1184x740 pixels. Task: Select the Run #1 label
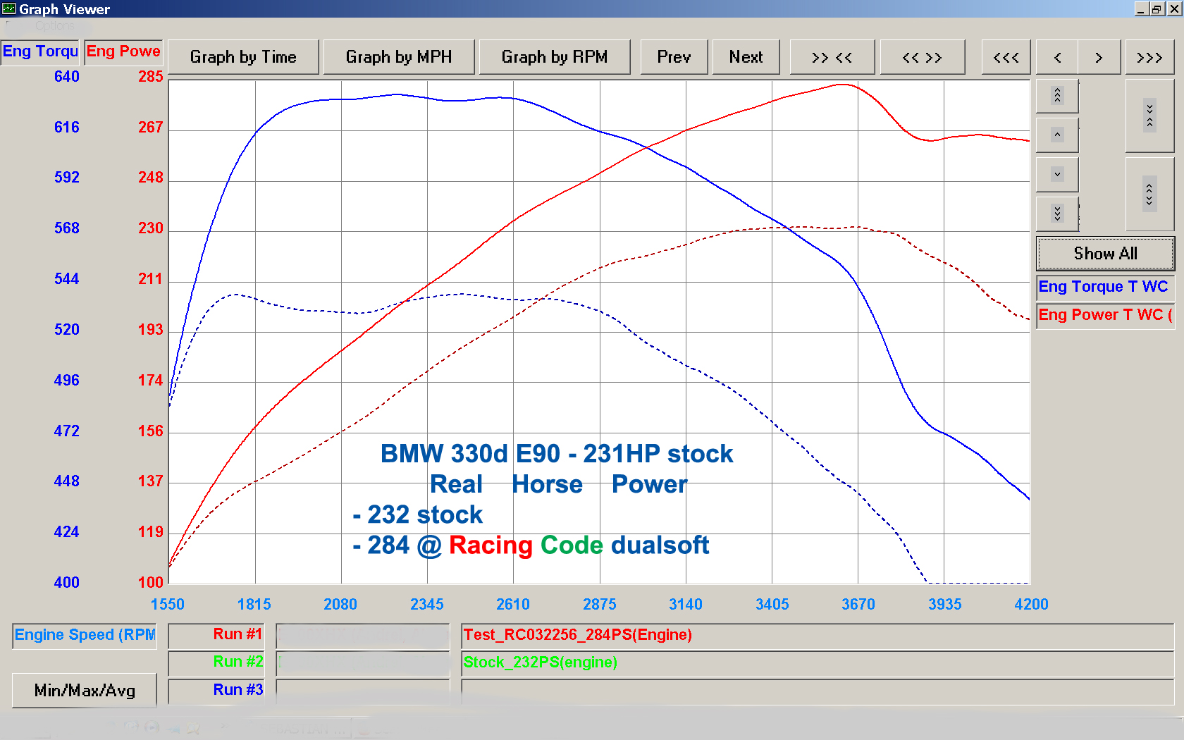coord(216,634)
